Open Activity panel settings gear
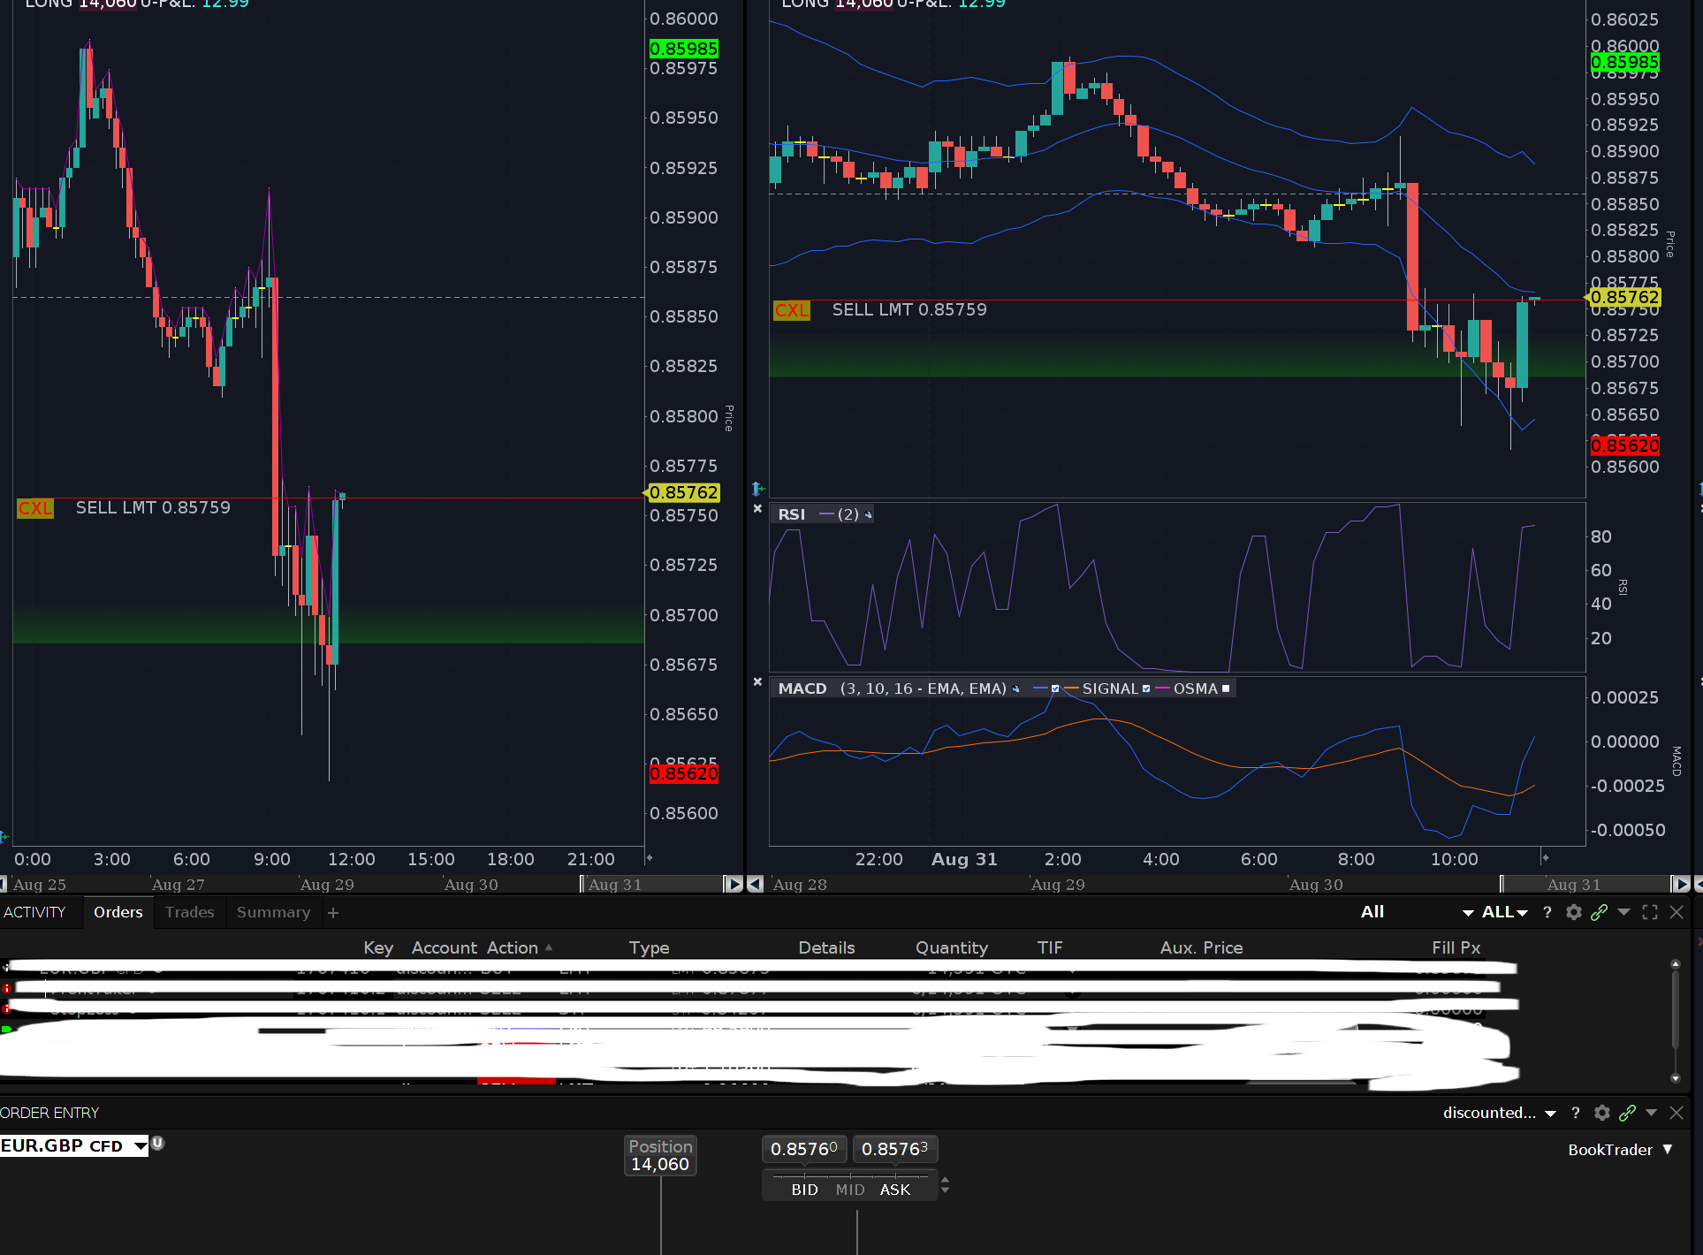Viewport: 1703px width, 1255px height. click(1574, 912)
